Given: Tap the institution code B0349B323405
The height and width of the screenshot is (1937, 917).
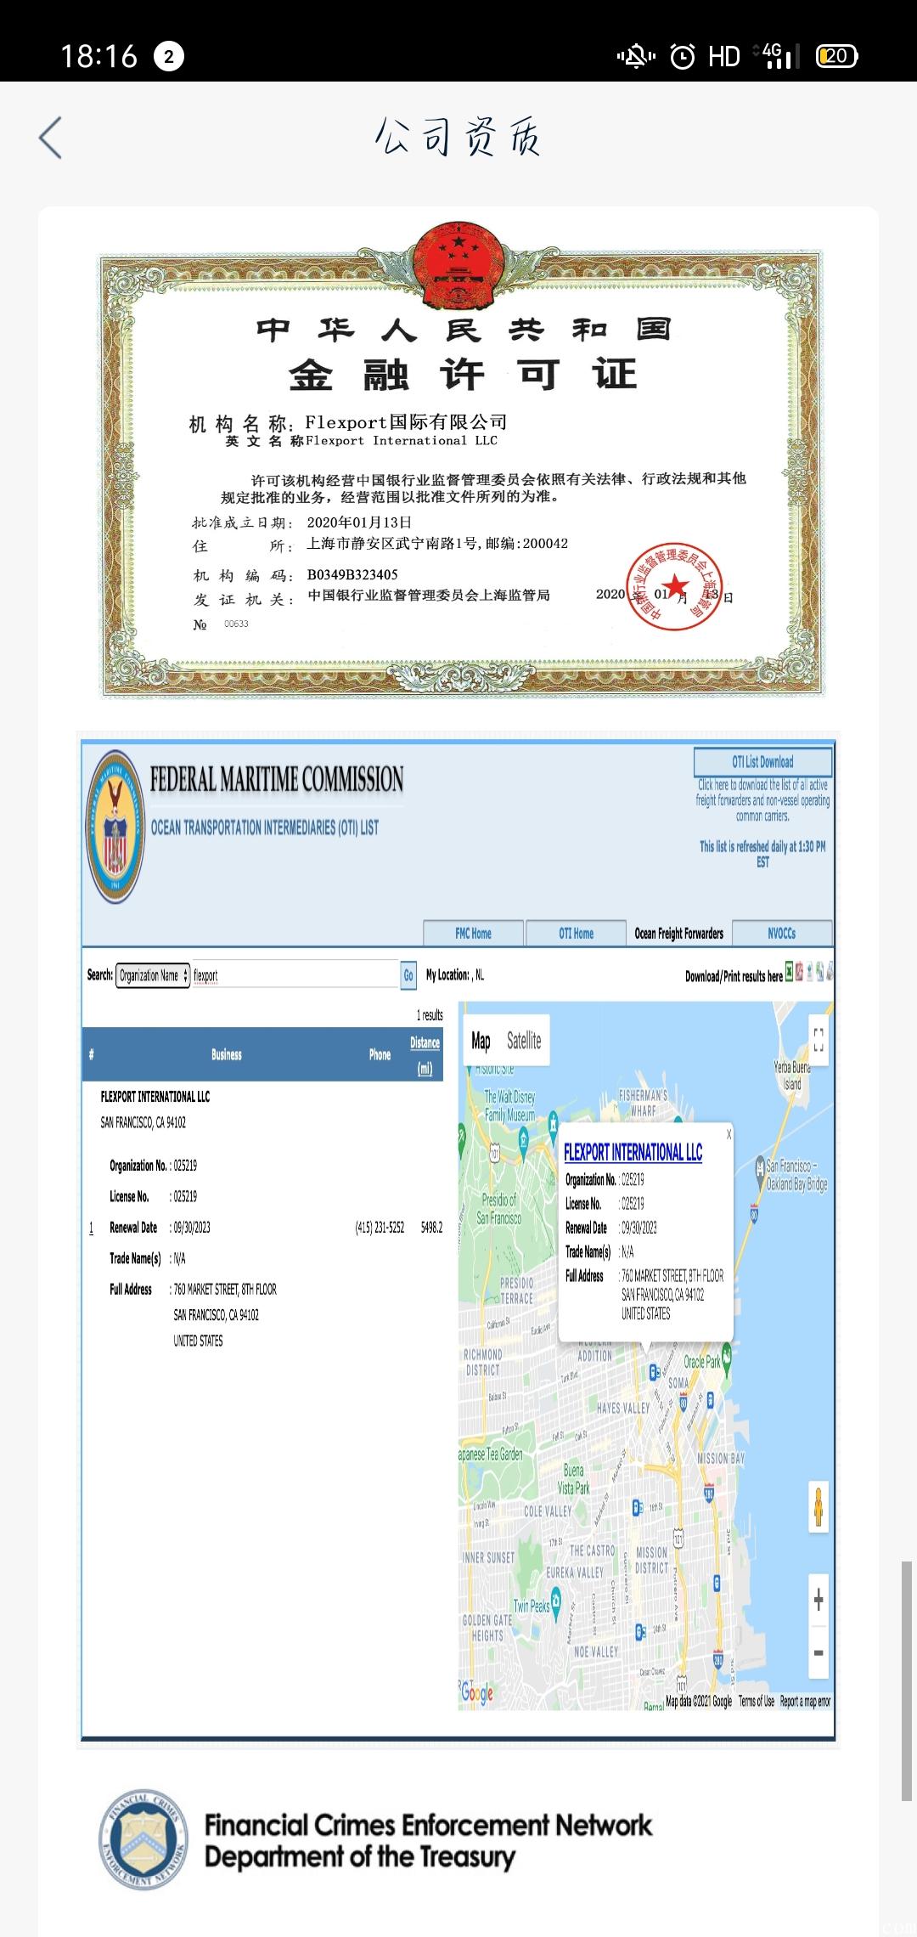Looking at the screenshot, I should pyautogui.click(x=352, y=574).
